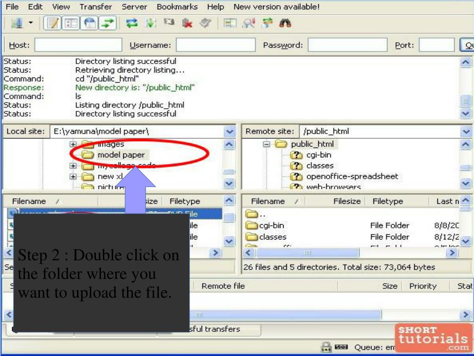Focus the Port input field
This screenshot has height=356, width=474.
437,45
